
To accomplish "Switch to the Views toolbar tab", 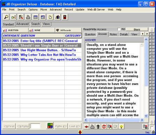I will pos(46,24).
